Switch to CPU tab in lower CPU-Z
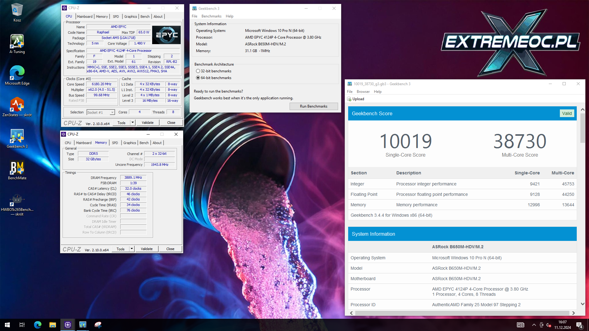The height and width of the screenshot is (331, 589). tap(68, 143)
